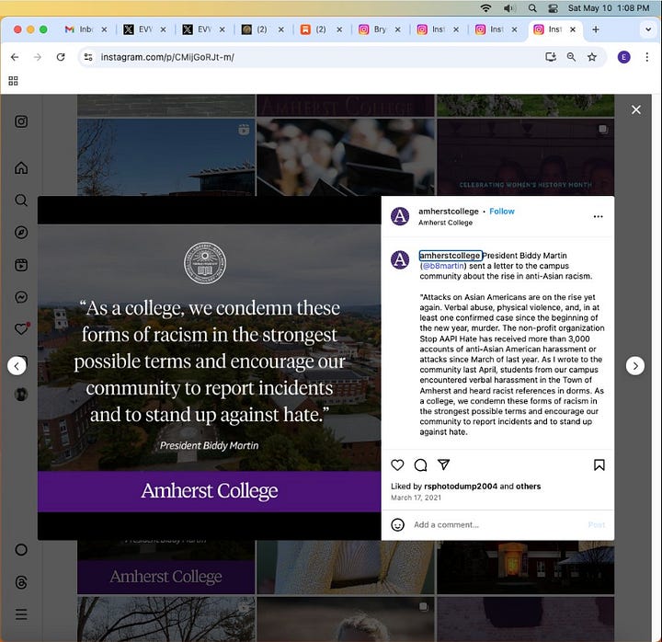
Task: Click circle icon above Threads in sidebar
Action: pos(21,549)
